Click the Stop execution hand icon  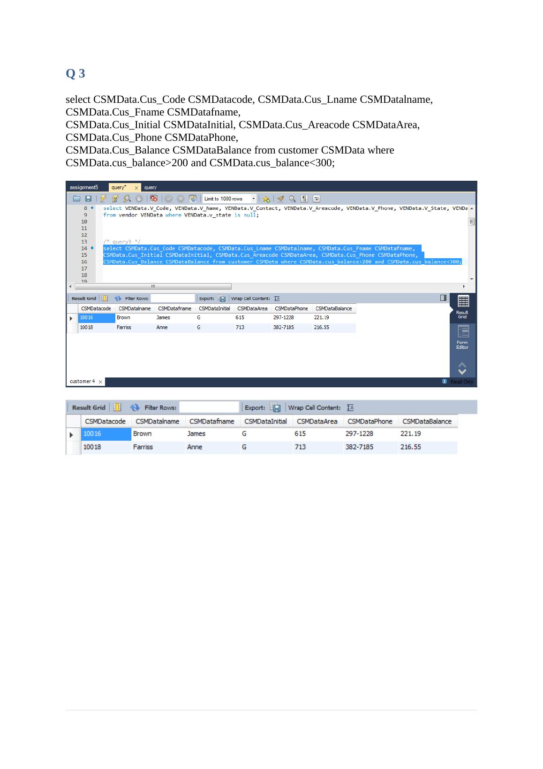tap(139, 199)
